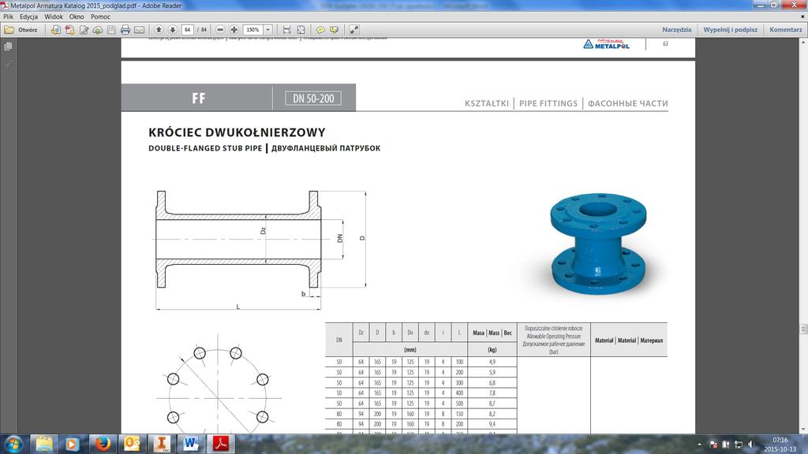808x454 pixels.
Task: Click Adobe Reader taskbar icon
Action: tap(221, 444)
